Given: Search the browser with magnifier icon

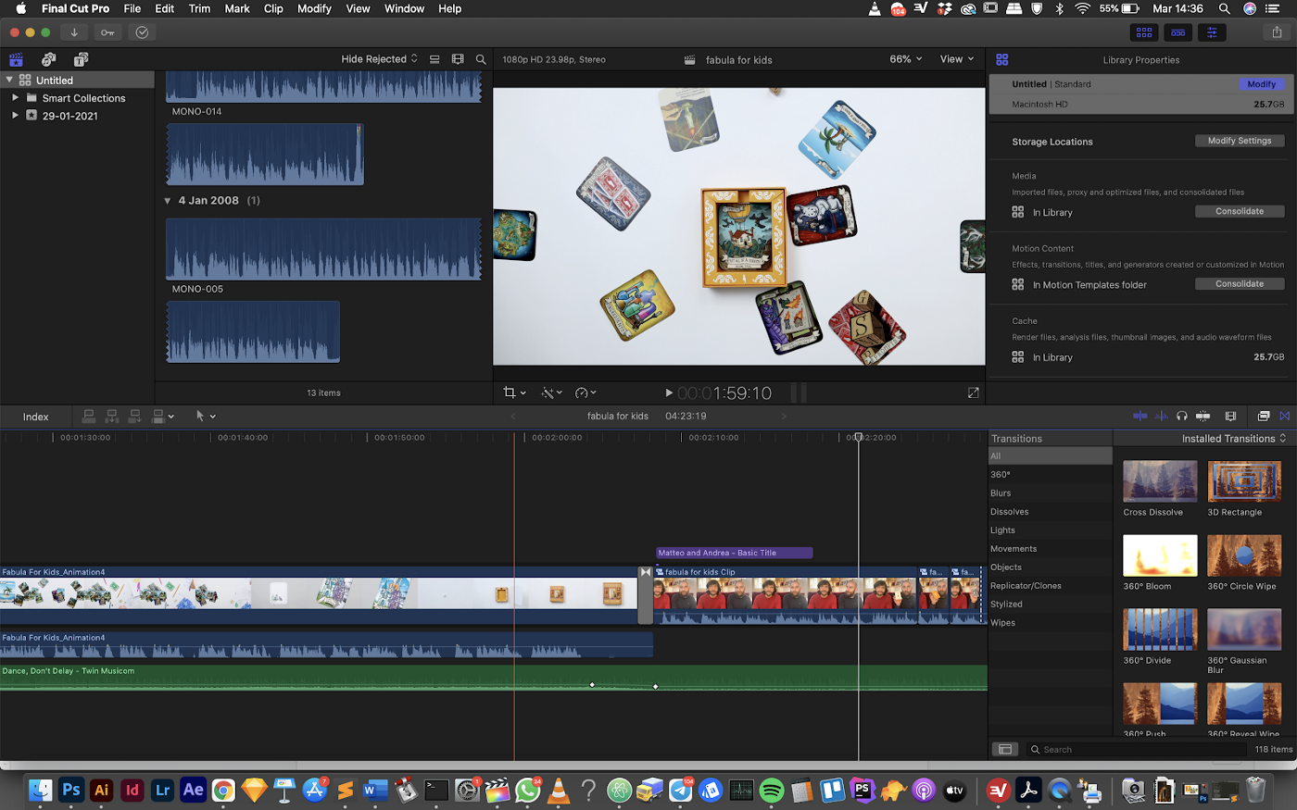Looking at the screenshot, I should (481, 59).
